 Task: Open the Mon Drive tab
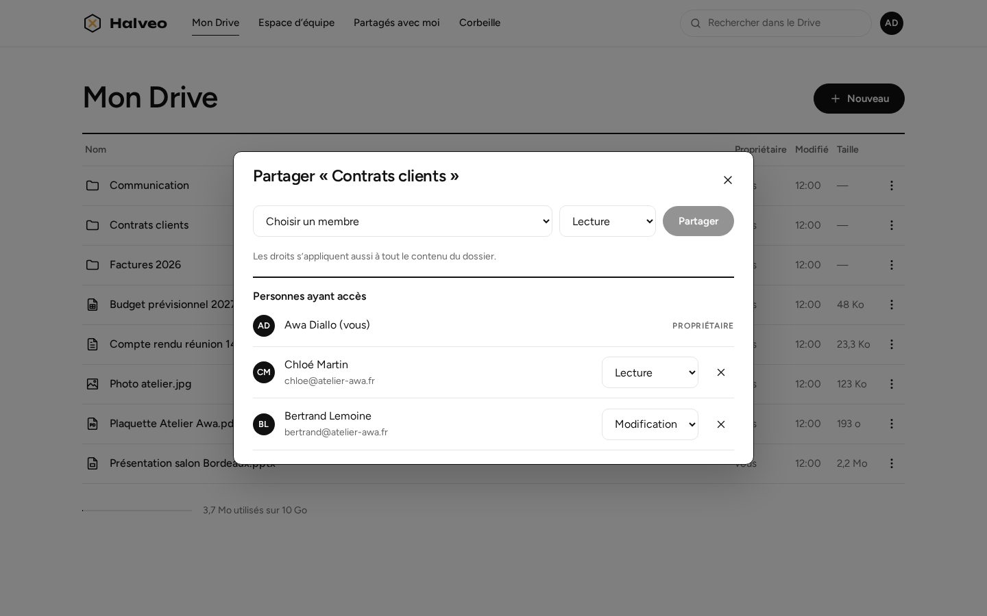point(215,23)
